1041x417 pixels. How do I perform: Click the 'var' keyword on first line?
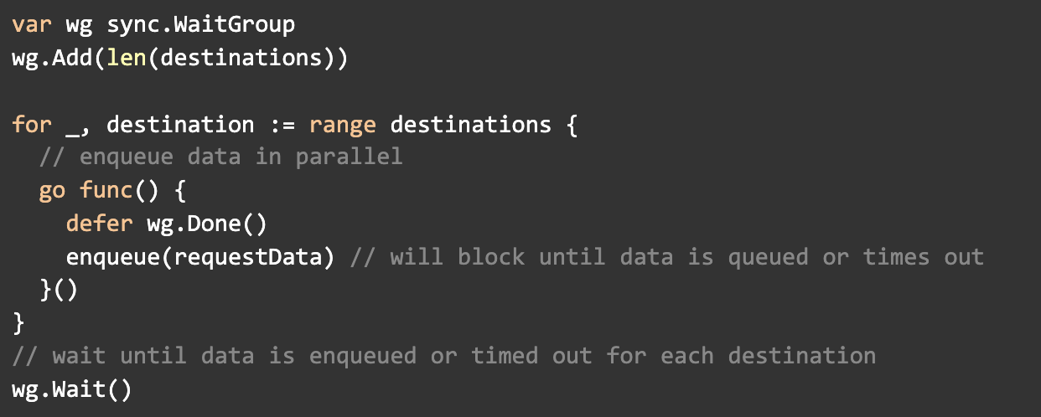pos(33,24)
